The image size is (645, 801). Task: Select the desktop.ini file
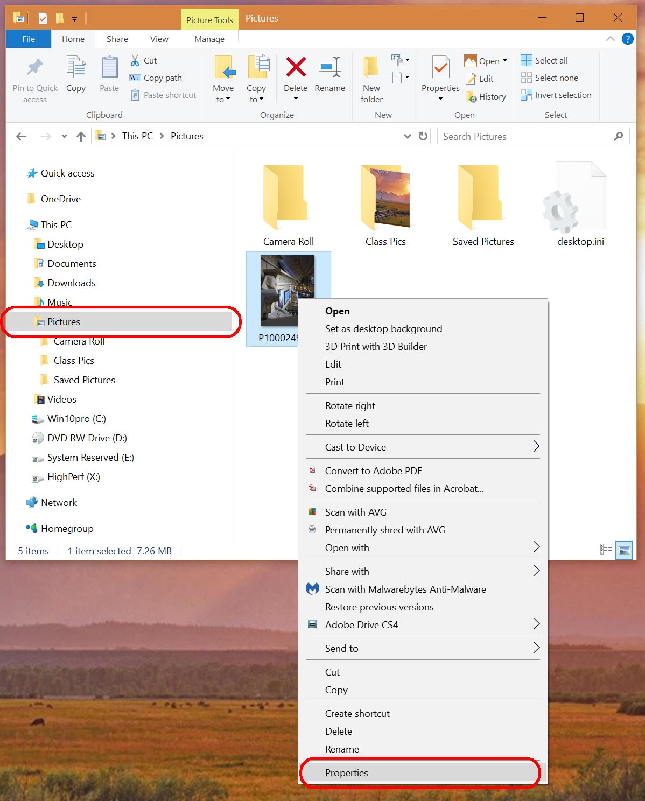pyautogui.click(x=580, y=206)
